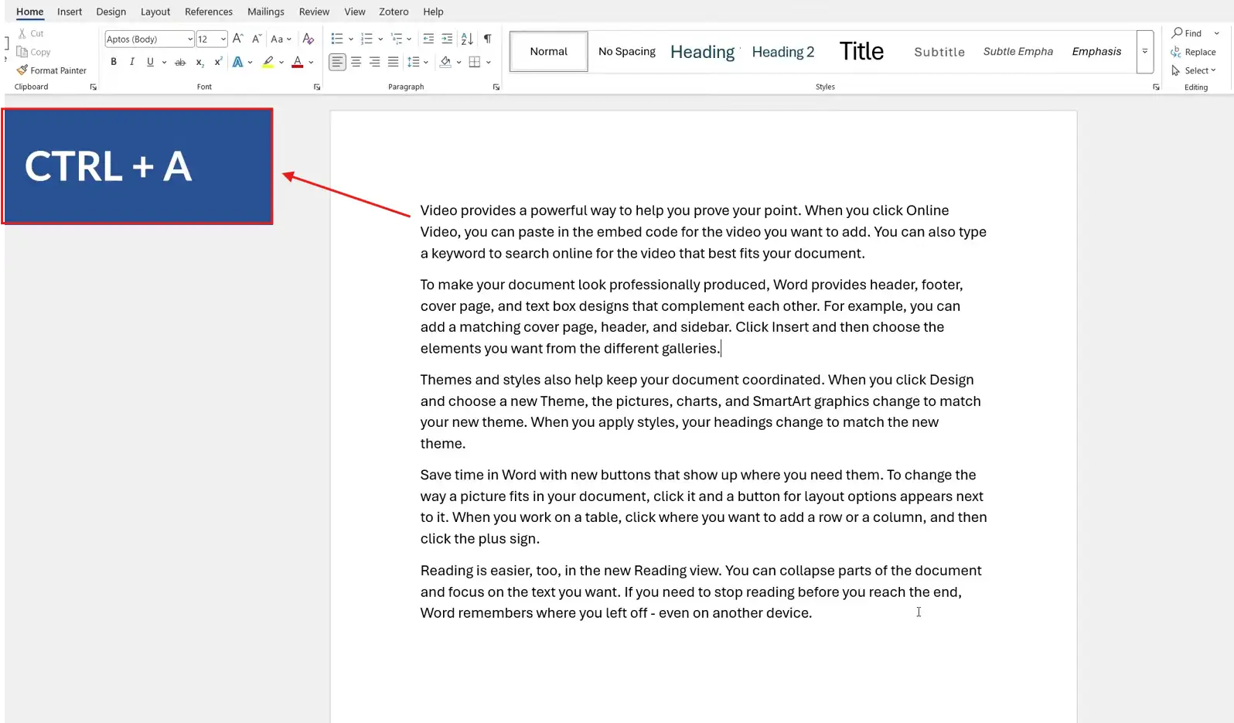Apply paragraph shading with the paint bucket
This screenshot has width=1234, height=723.
445,62
